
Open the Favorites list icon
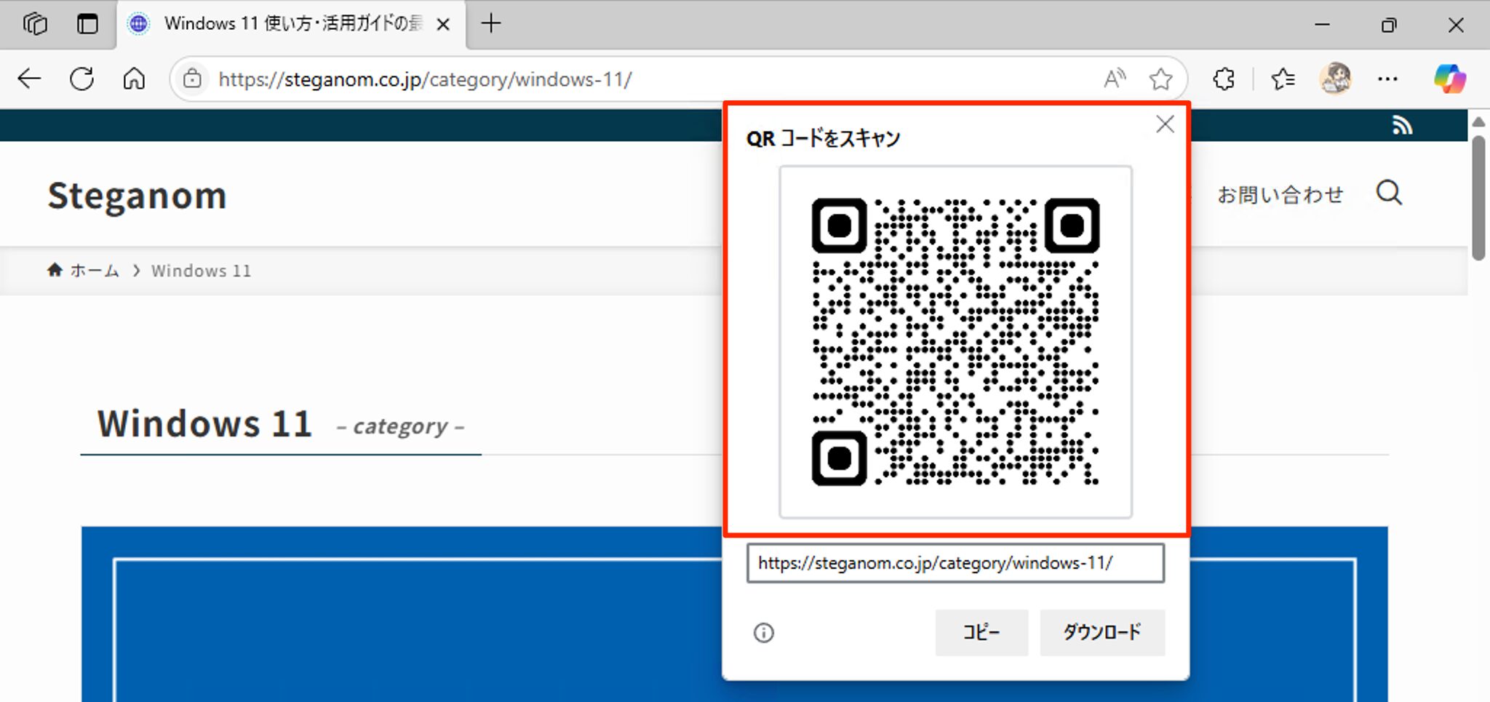point(1283,79)
